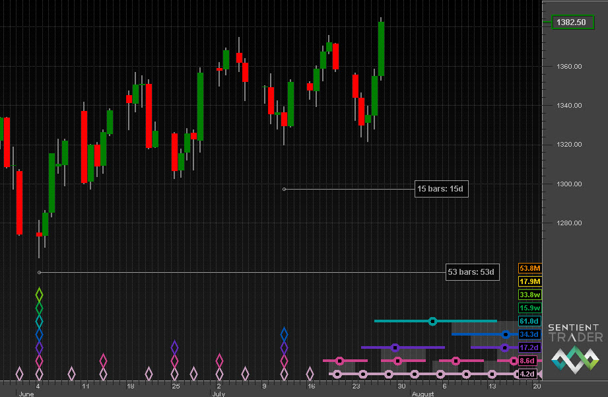
Task: Click the teal diamond in the June 4 stack
Action: pos(39,320)
